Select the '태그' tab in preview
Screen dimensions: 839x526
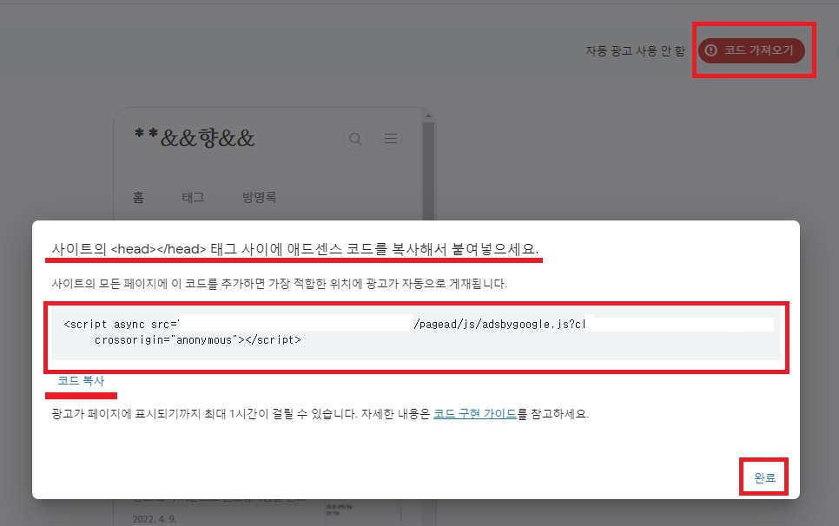(193, 197)
